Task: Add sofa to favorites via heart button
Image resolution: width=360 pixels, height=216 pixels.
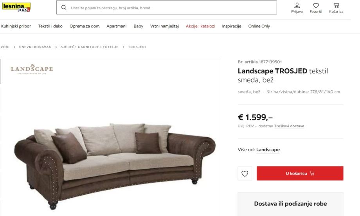Action: point(245,173)
